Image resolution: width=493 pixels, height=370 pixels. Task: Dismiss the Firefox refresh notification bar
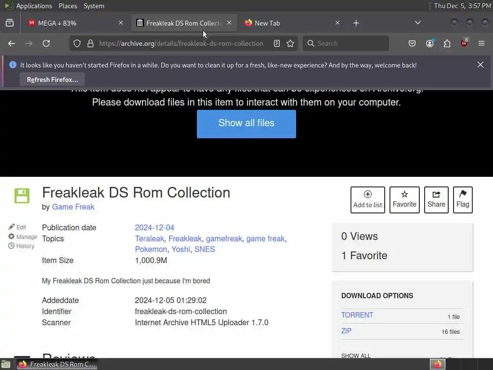[480, 65]
